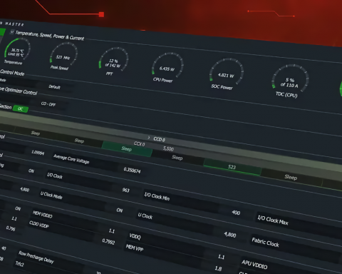Click the CO - OFF optimizer value
The image size is (342, 274).
[48, 104]
